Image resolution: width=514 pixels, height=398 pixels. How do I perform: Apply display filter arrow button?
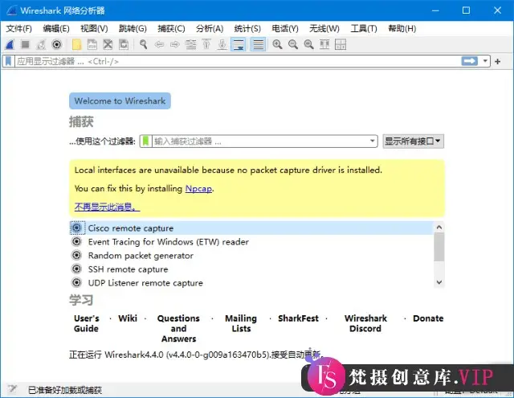469,61
